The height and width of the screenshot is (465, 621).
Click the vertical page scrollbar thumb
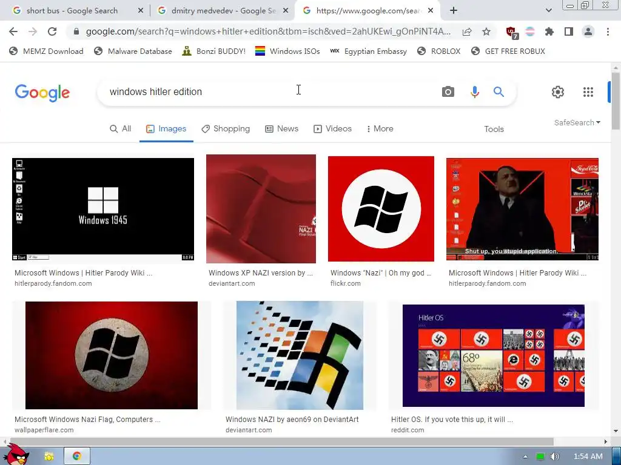[x=616, y=101]
